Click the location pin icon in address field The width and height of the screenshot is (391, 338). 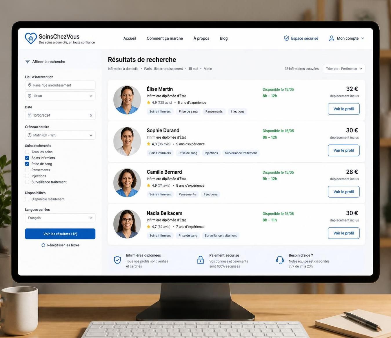[29, 85]
